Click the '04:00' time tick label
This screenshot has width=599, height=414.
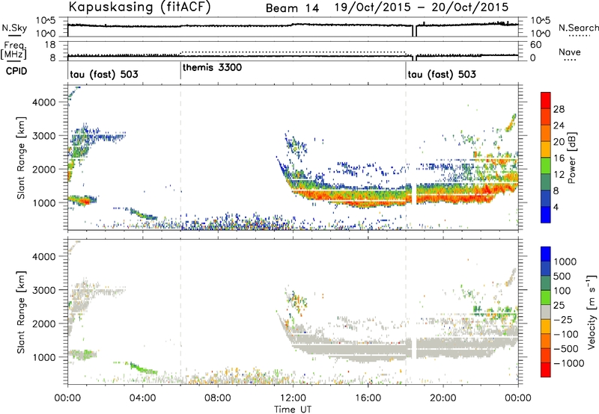coord(143,398)
